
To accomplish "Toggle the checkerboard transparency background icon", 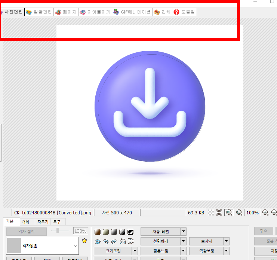I will [x=210, y=212].
